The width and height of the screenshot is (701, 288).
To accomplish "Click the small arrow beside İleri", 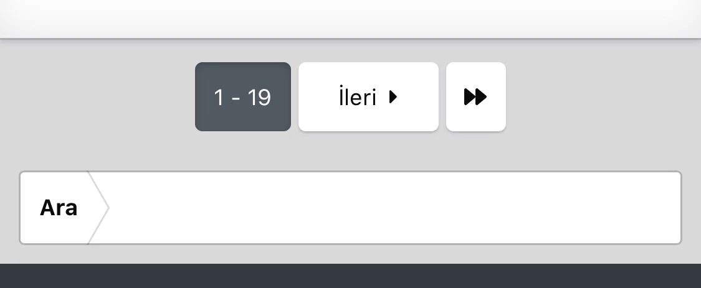I will 393,97.
